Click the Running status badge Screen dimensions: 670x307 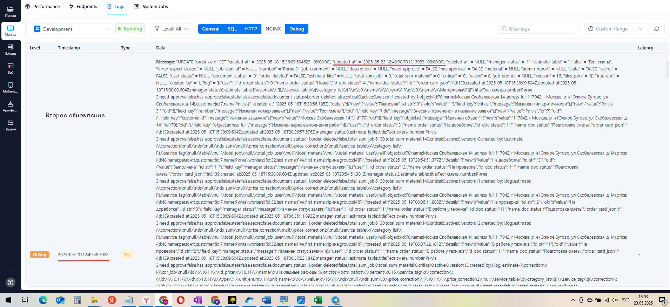click(x=130, y=29)
